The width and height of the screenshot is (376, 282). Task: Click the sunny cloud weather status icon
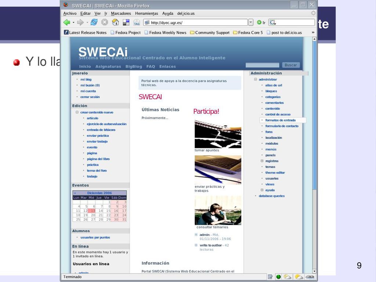pos(299,277)
